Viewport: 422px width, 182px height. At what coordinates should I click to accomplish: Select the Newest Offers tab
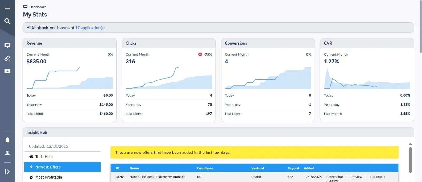point(48,167)
